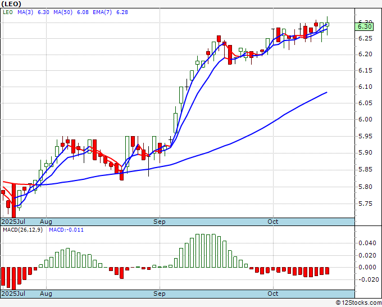Screen dimensions: 382x307
Task: Click the MA(3) legend label
Action: click(x=25, y=12)
